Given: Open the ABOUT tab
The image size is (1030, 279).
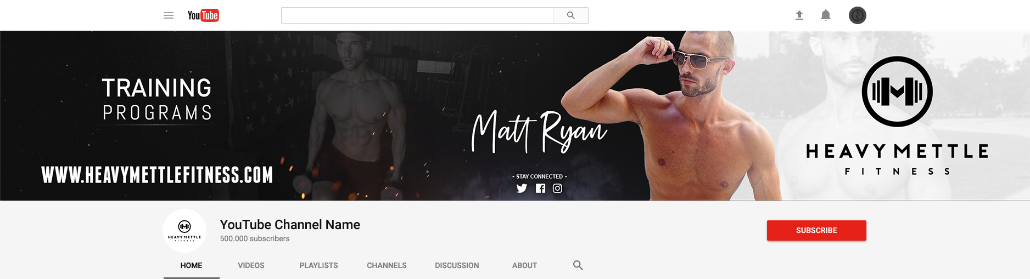Looking at the screenshot, I should point(524,265).
